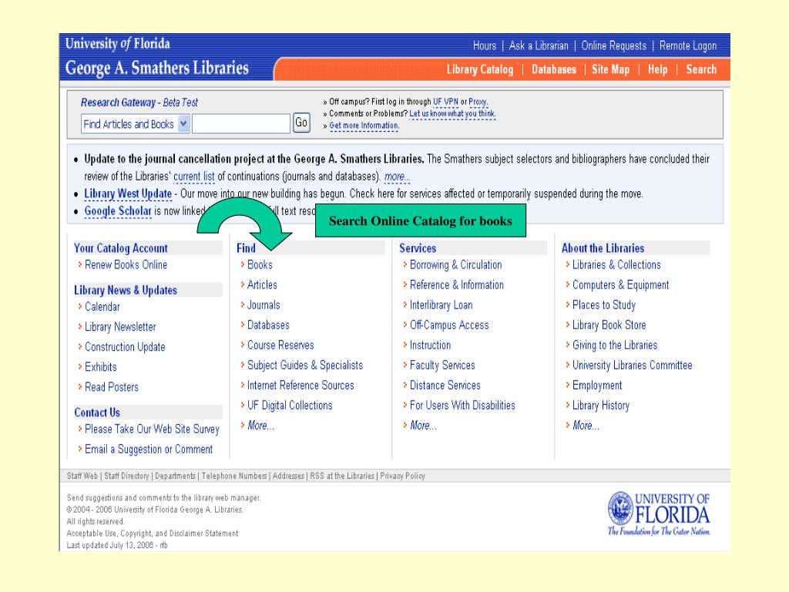
Task: Open Internet Reference Sources link
Action: pyautogui.click(x=300, y=385)
